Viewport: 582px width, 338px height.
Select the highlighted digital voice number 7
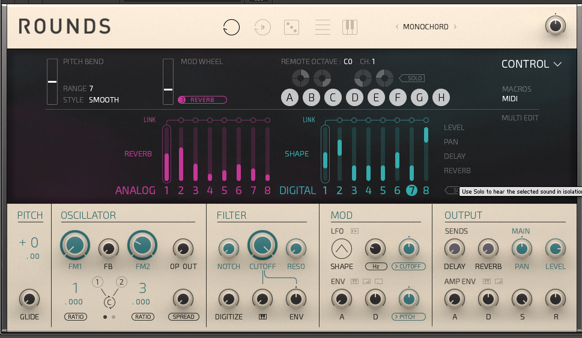411,191
